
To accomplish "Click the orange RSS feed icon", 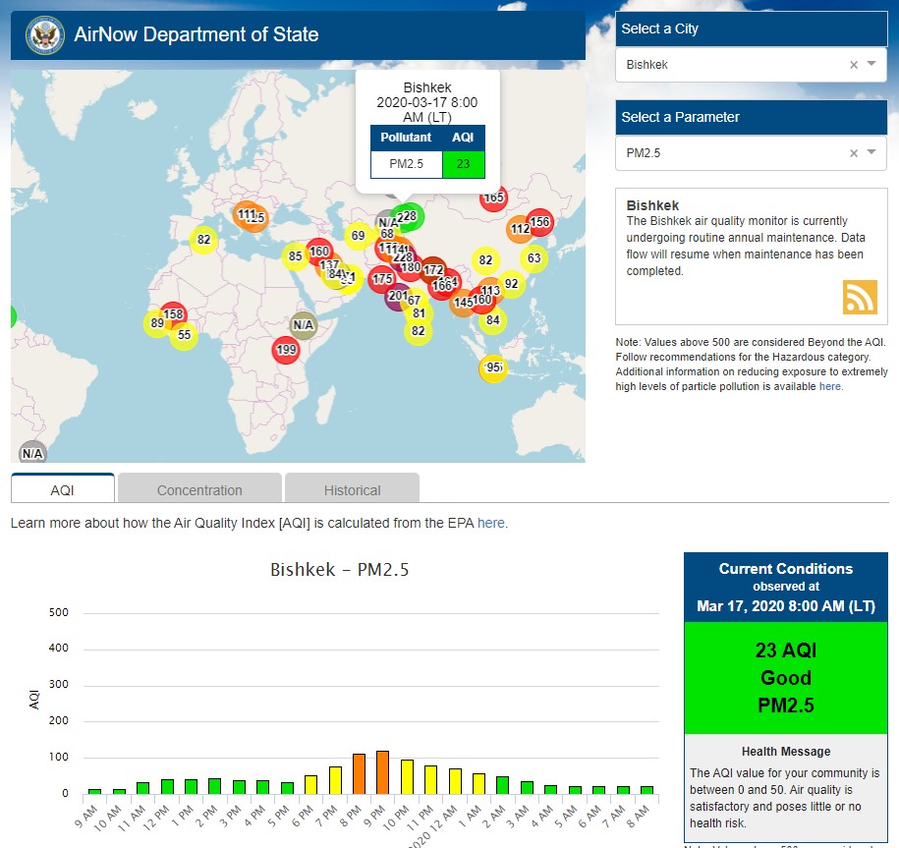I will click(859, 297).
